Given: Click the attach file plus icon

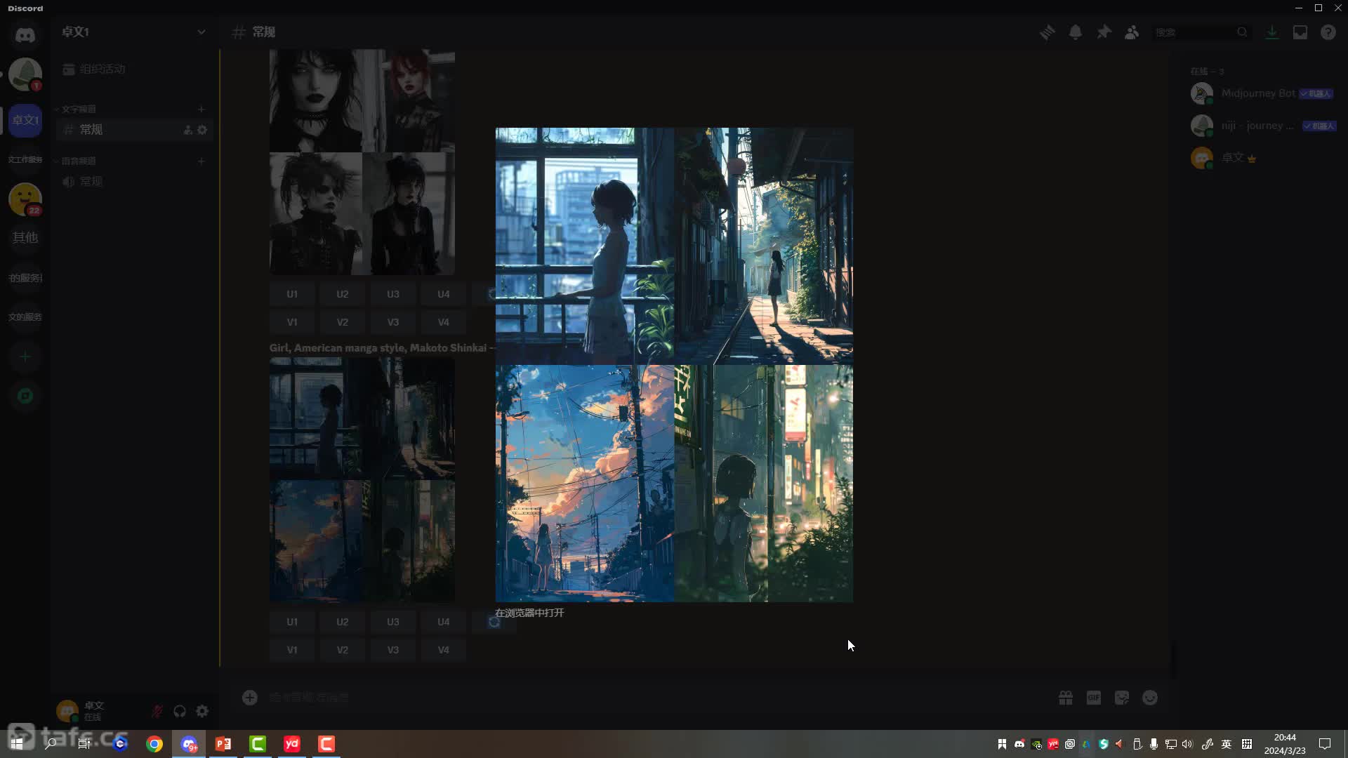Looking at the screenshot, I should point(250,697).
